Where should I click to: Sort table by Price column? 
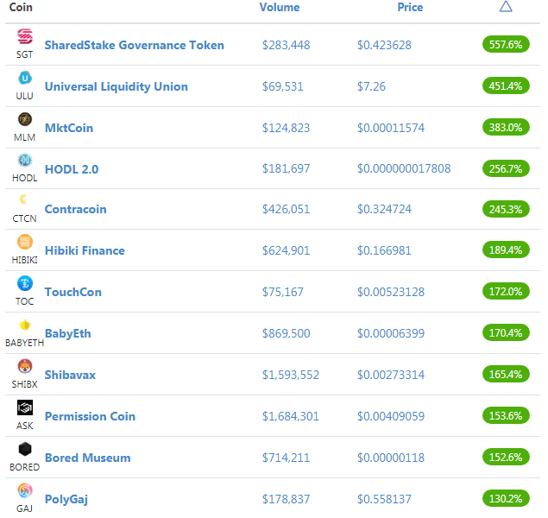pos(410,8)
